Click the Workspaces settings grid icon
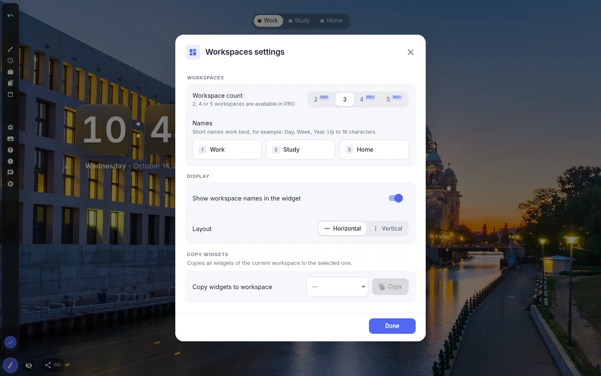This screenshot has height=376, width=601. tap(193, 52)
